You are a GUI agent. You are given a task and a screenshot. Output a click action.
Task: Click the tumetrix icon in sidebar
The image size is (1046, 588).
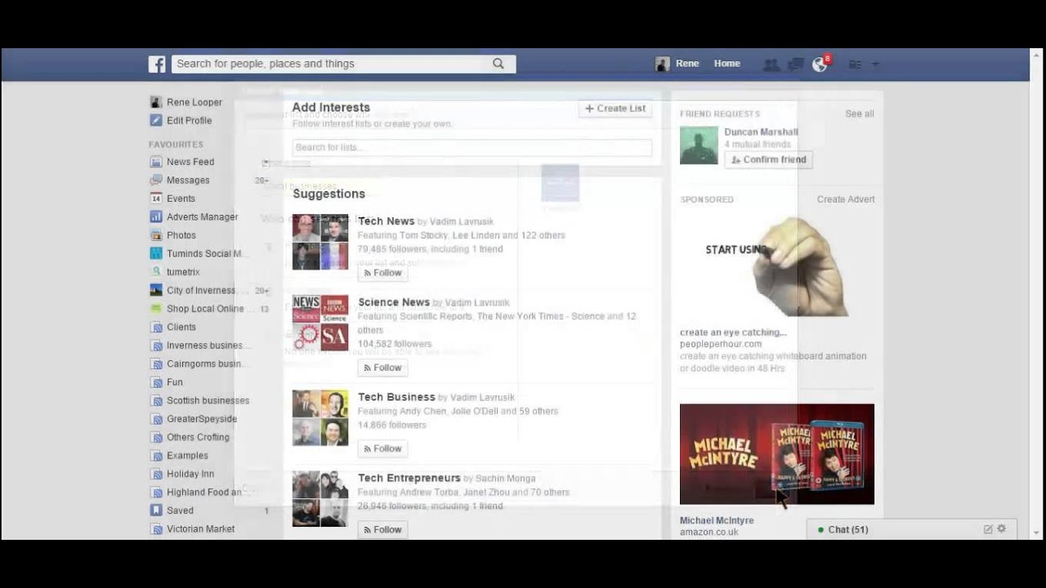tap(156, 272)
